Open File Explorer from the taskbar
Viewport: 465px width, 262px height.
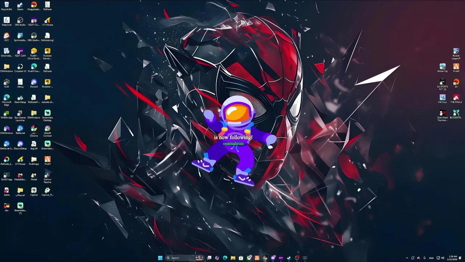coord(233,258)
